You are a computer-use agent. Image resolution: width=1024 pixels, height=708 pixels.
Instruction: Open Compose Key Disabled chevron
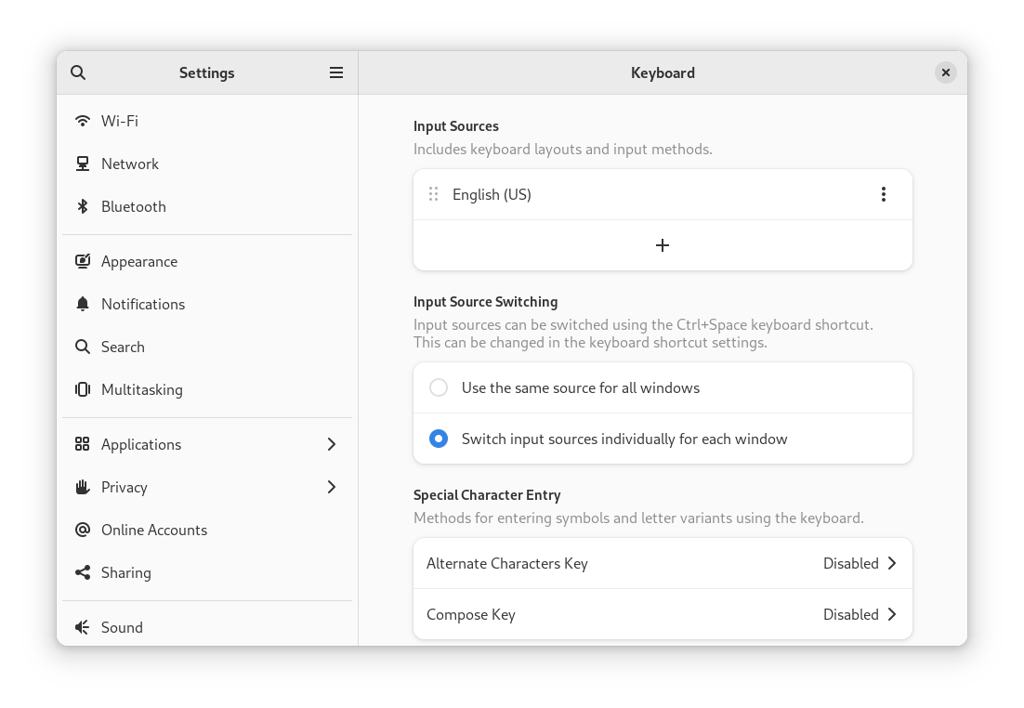(892, 614)
